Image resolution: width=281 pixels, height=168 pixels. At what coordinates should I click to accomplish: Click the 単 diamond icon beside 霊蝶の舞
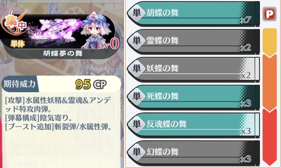(137, 41)
